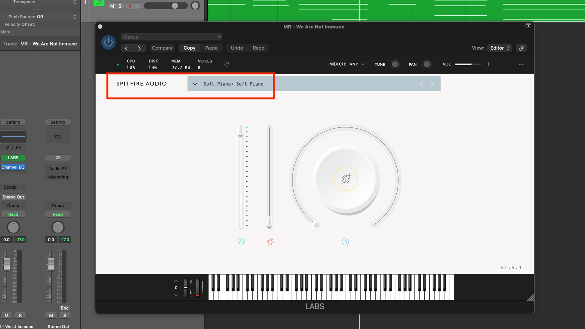The height and width of the screenshot is (329, 585).
Task: Solo the first channel strip
Action: [x=20, y=315]
